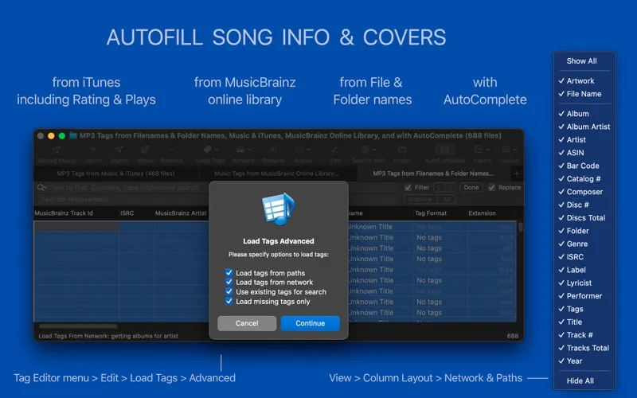Click the Finder toolbar icon
Viewport: 637px width, 398px height.
click(402, 150)
